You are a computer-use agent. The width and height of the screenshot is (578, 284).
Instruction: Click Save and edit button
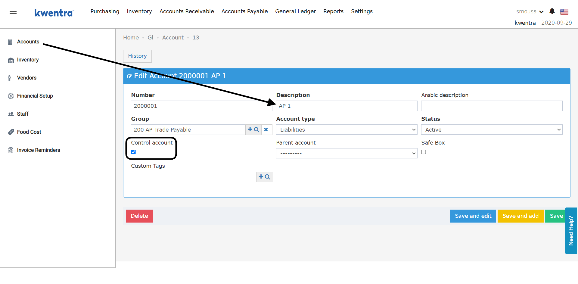[x=473, y=216]
